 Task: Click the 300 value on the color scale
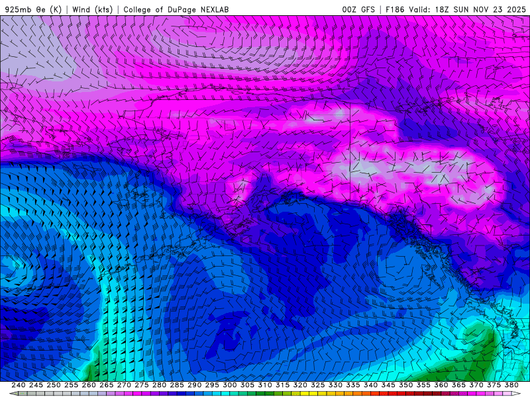coord(229,385)
